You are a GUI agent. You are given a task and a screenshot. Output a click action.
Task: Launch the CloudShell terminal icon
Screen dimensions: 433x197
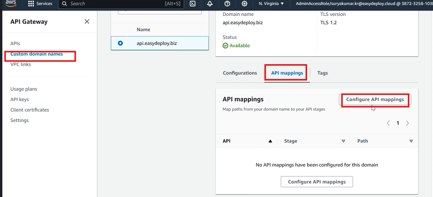[x=193, y=4]
